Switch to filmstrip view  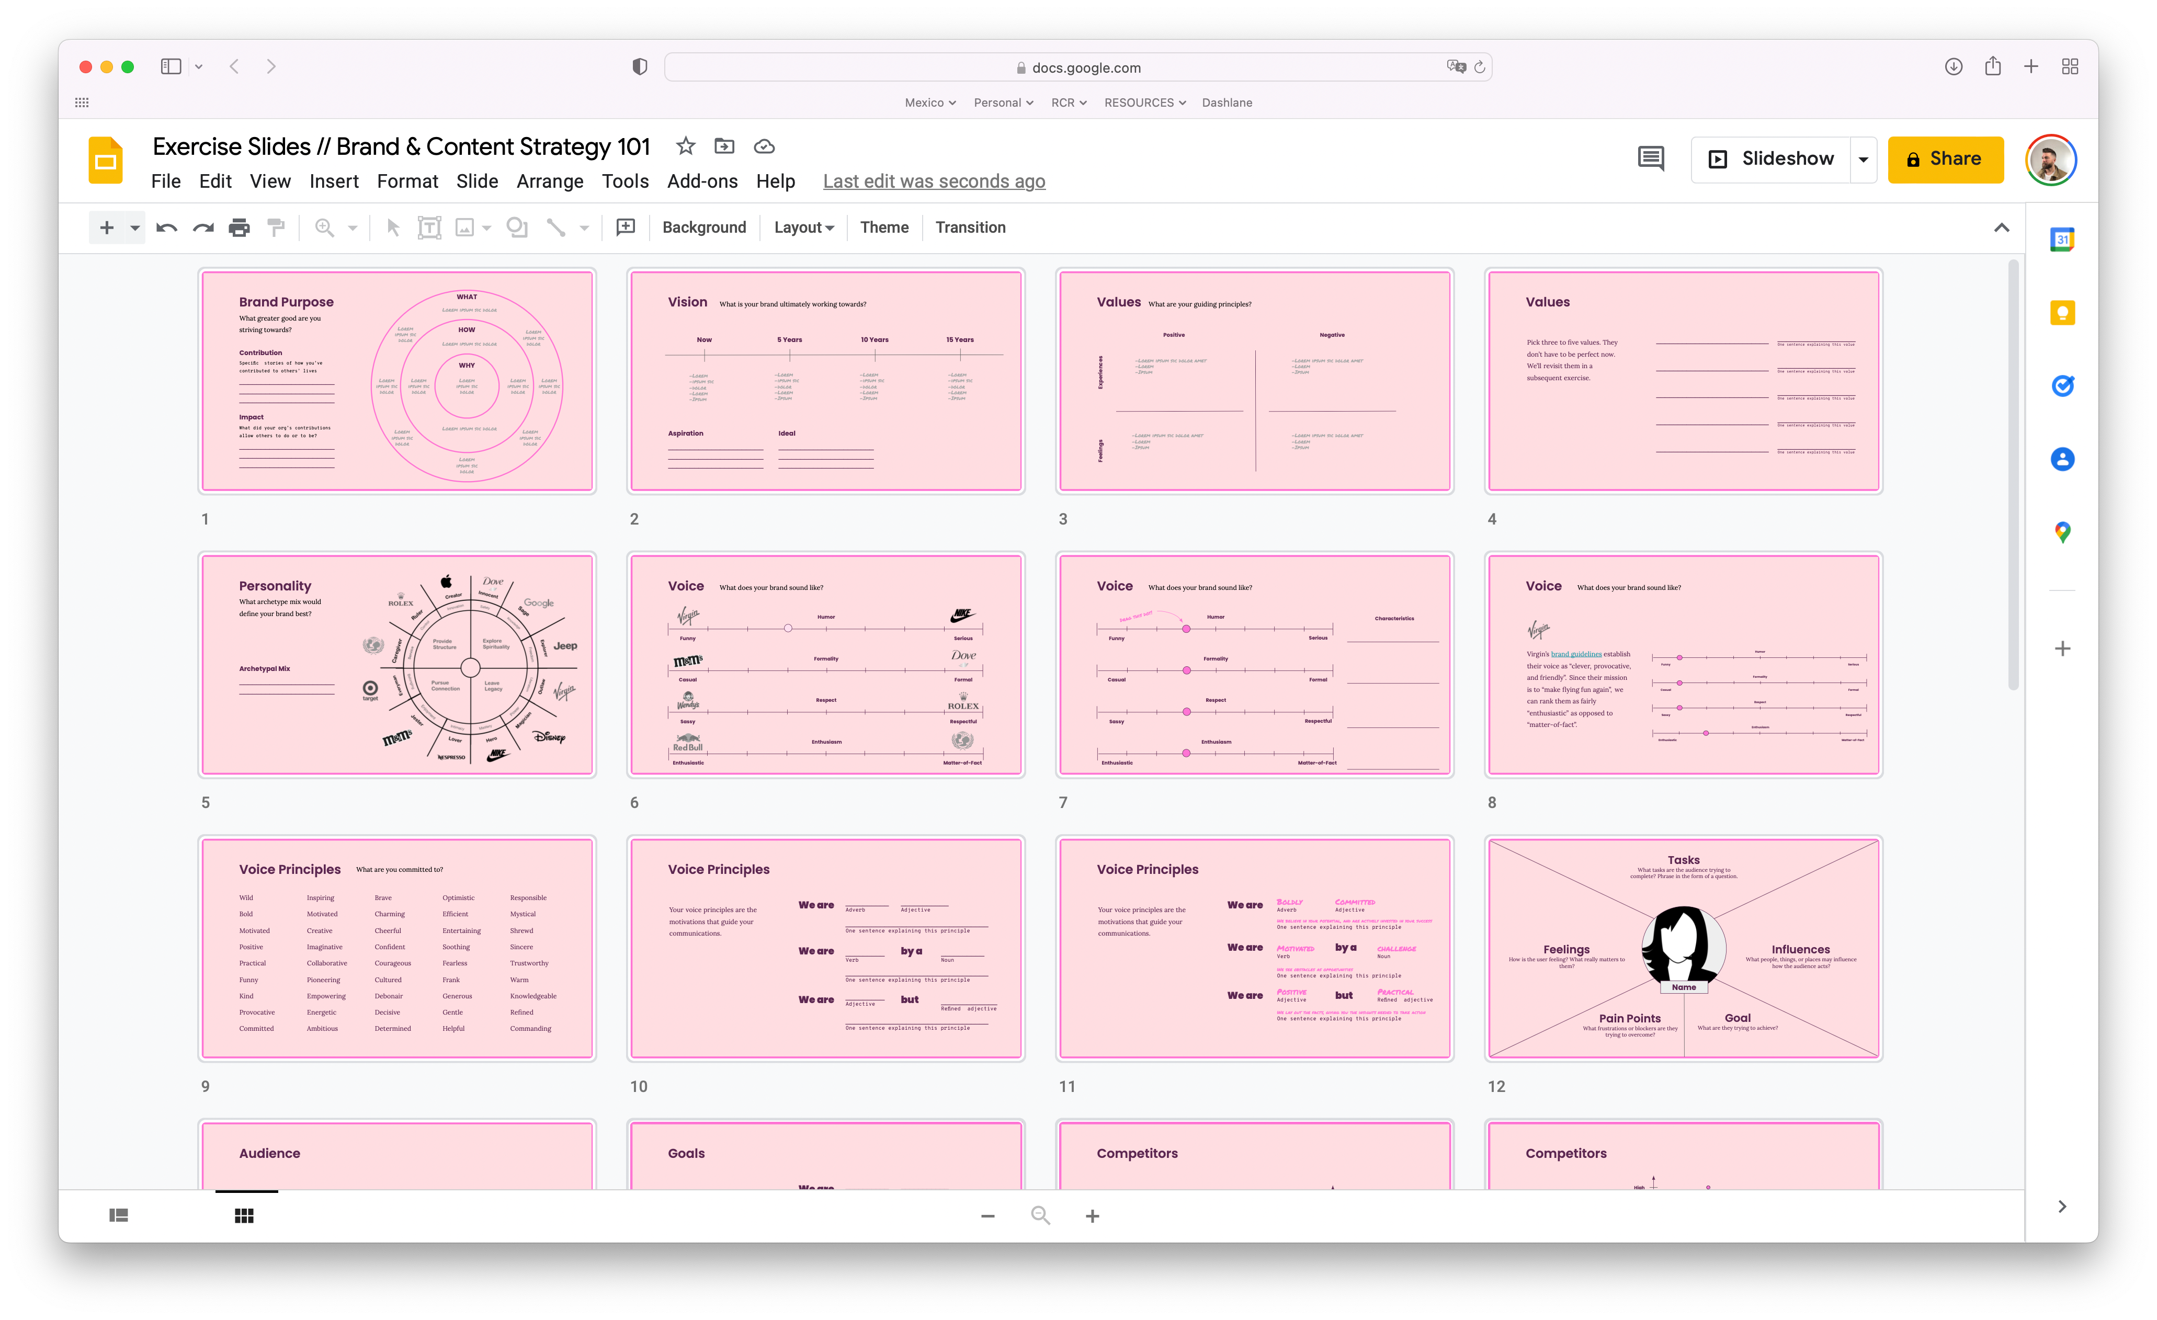pos(118,1215)
